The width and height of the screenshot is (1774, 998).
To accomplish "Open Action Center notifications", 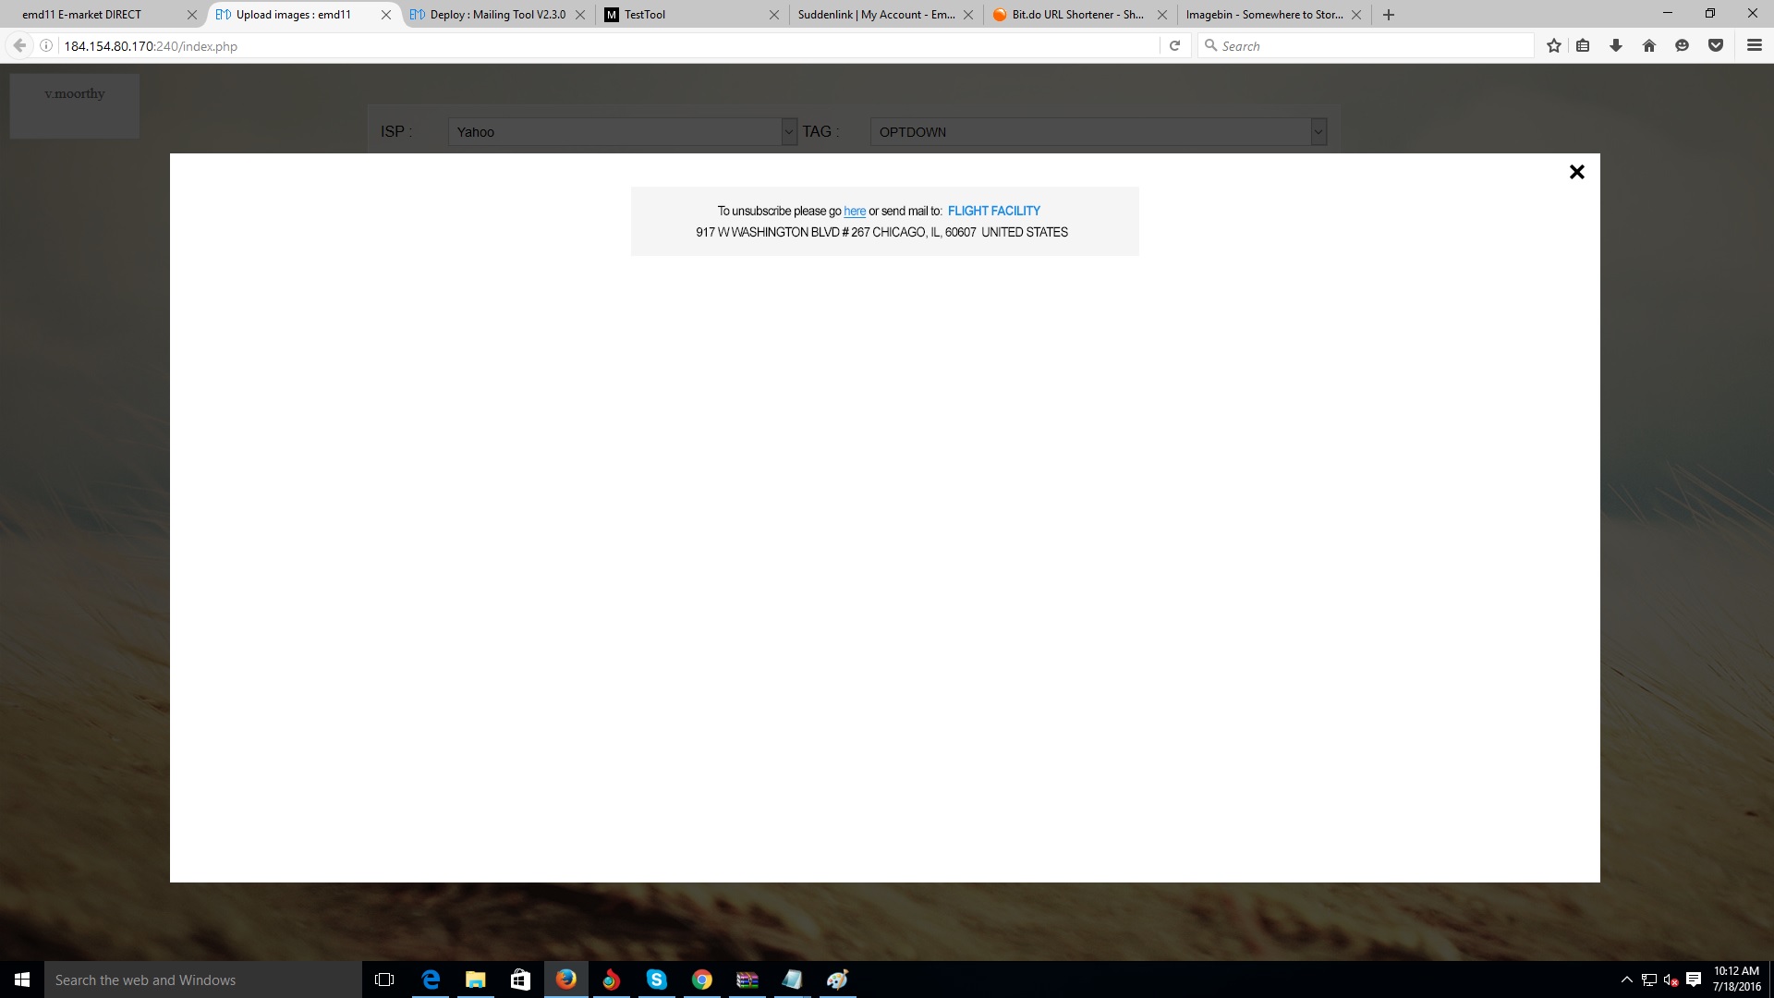I will tap(1694, 980).
